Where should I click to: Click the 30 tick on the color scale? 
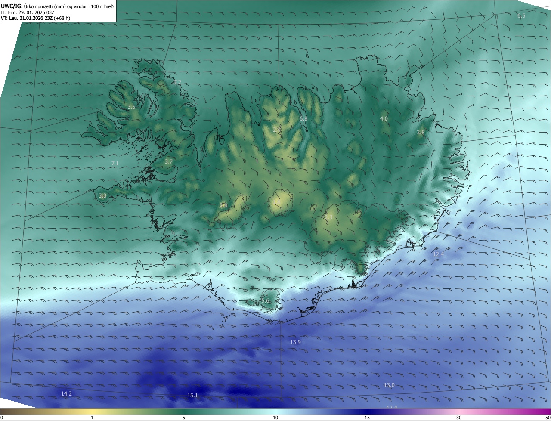459,418
